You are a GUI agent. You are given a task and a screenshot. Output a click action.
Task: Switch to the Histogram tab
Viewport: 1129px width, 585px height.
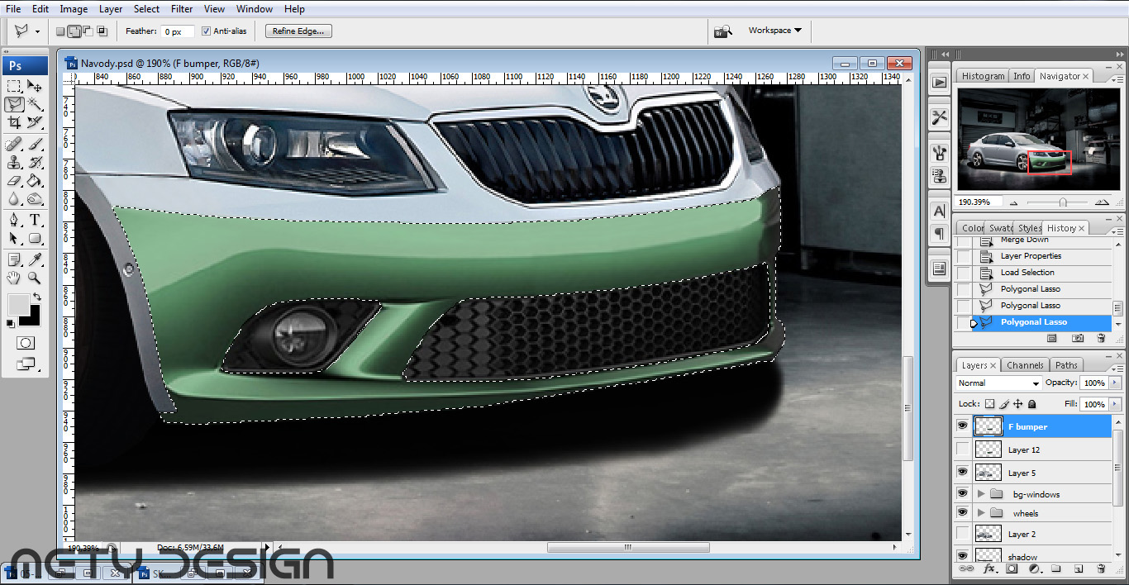pyautogui.click(x=983, y=76)
